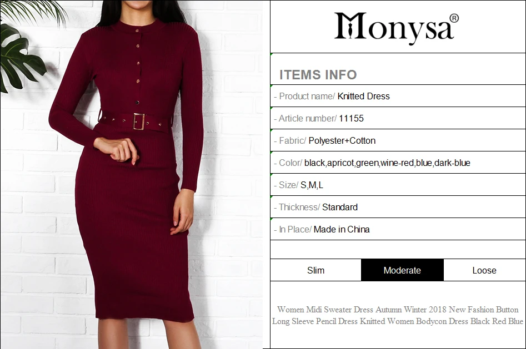526x349 pixels.
Task: Click the Made in China text
Action: (342, 229)
